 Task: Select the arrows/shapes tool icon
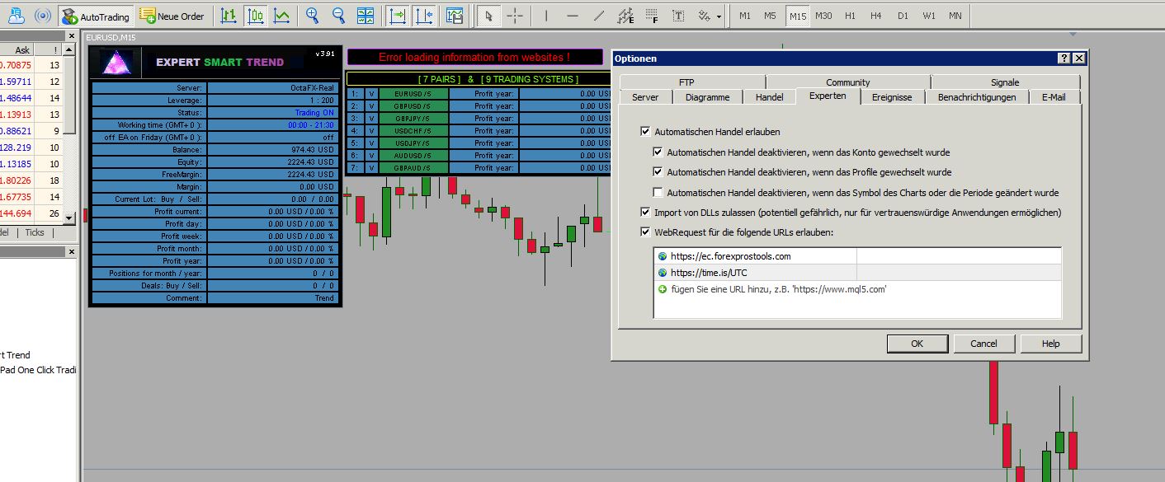[x=704, y=16]
